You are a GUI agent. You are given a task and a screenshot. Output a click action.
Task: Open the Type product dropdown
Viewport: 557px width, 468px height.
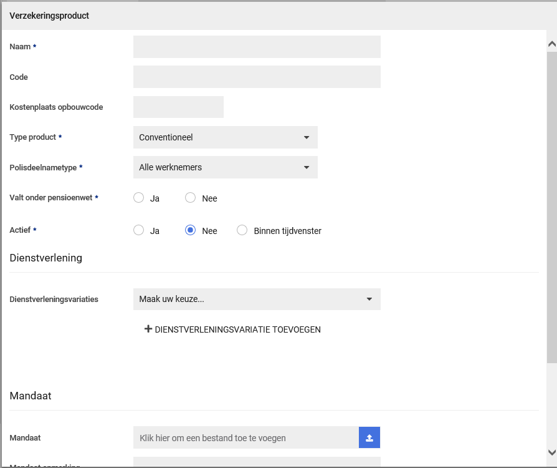click(x=225, y=137)
